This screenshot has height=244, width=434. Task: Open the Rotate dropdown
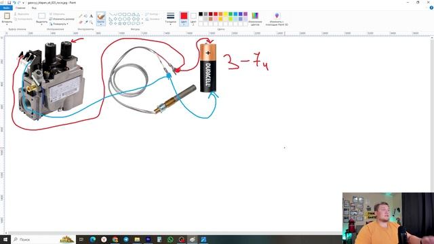pyautogui.click(x=59, y=24)
